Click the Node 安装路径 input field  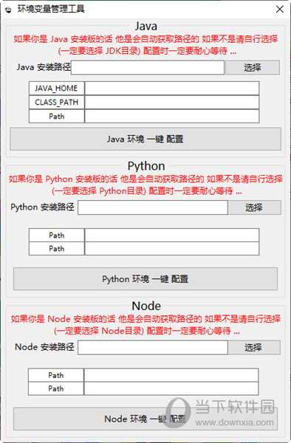click(153, 347)
